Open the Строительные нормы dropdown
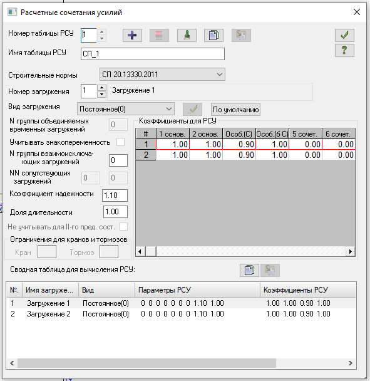Image resolution: width=370 pixels, height=381 pixels. pyautogui.click(x=162, y=75)
